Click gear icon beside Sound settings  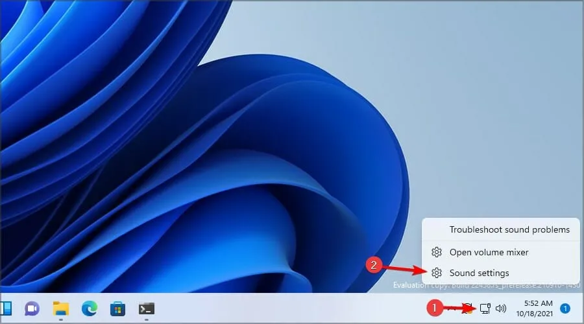point(437,273)
